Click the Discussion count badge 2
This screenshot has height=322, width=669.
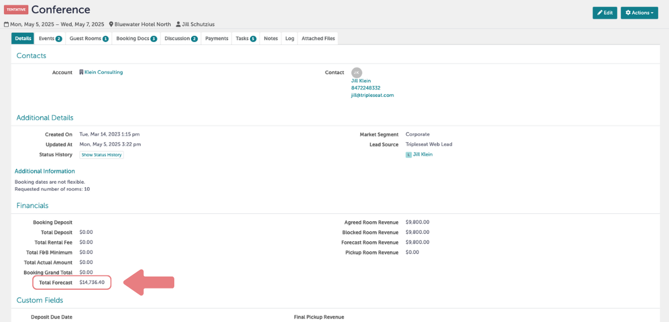point(194,39)
